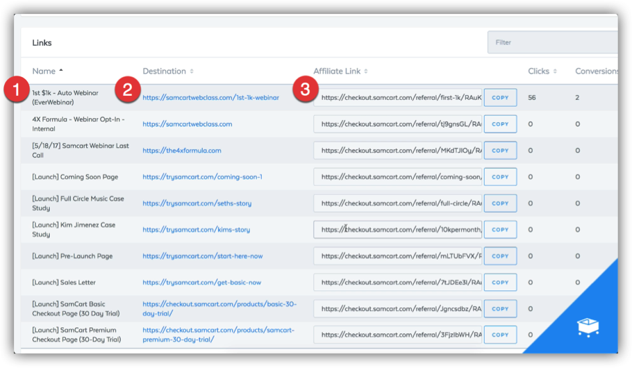Click name '[5/18/17] Samcart Webinar Last Call'

coord(81,151)
